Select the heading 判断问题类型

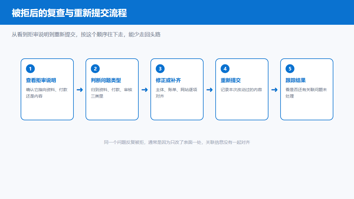click(106, 80)
